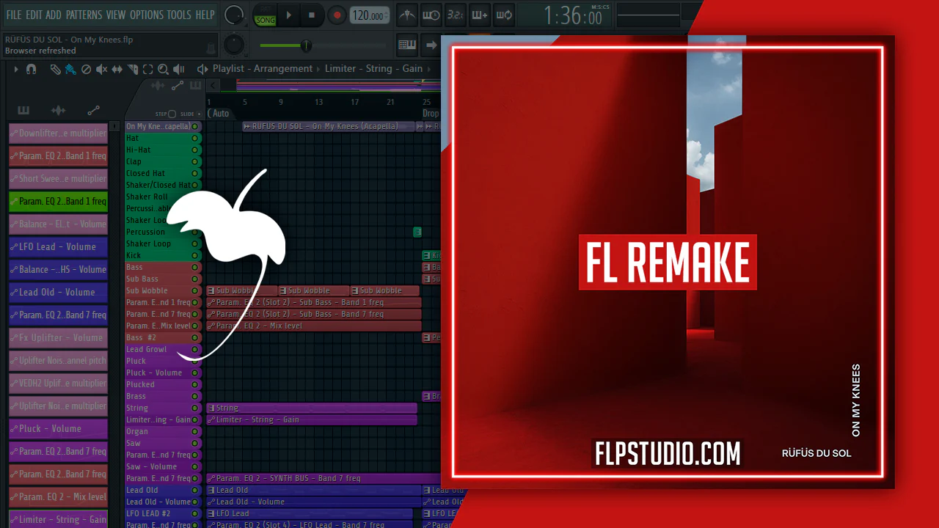Click the main pitch knob
The height and width of the screenshot is (528, 939).
click(x=234, y=44)
